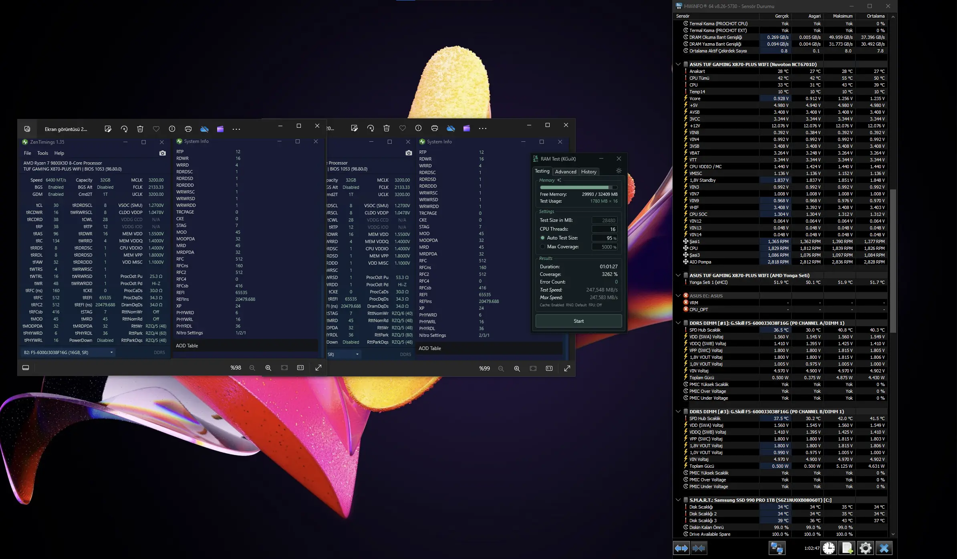Collapse the Samsung SSD 990 PRO S.M.A.R.T. group
Image resolution: width=957 pixels, height=559 pixels.
pos(678,500)
